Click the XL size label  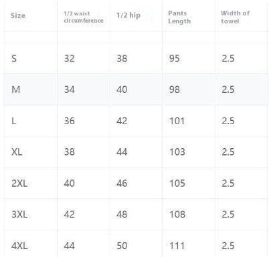click(17, 152)
